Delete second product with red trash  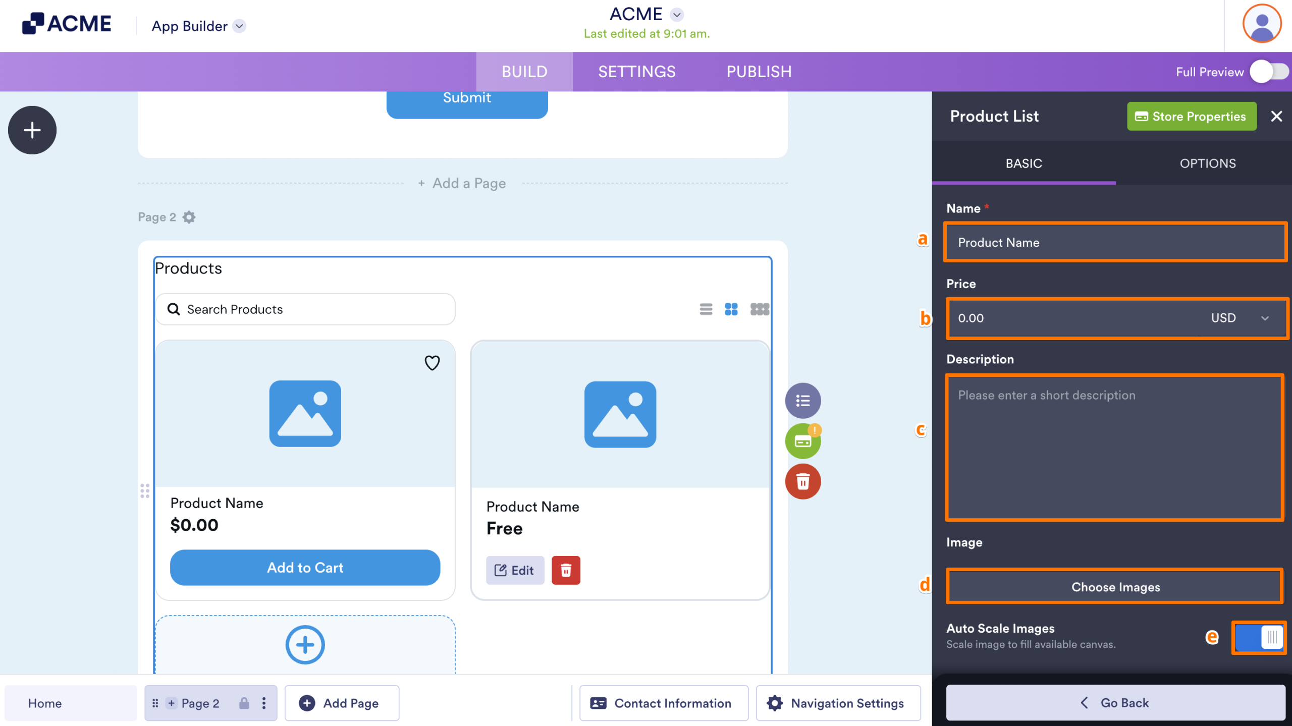pos(566,570)
